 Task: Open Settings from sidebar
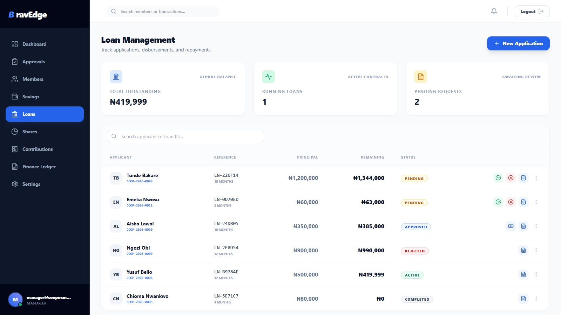pos(45,184)
